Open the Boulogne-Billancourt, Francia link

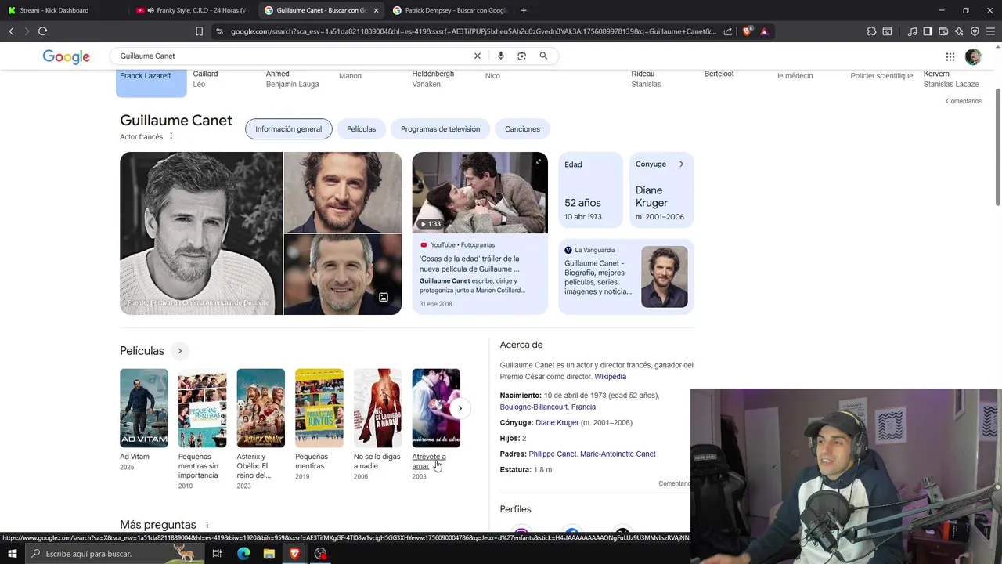(x=548, y=407)
